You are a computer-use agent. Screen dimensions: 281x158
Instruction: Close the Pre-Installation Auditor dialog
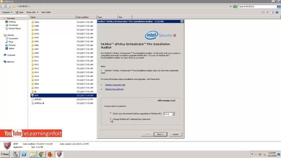[x=182, y=22]
